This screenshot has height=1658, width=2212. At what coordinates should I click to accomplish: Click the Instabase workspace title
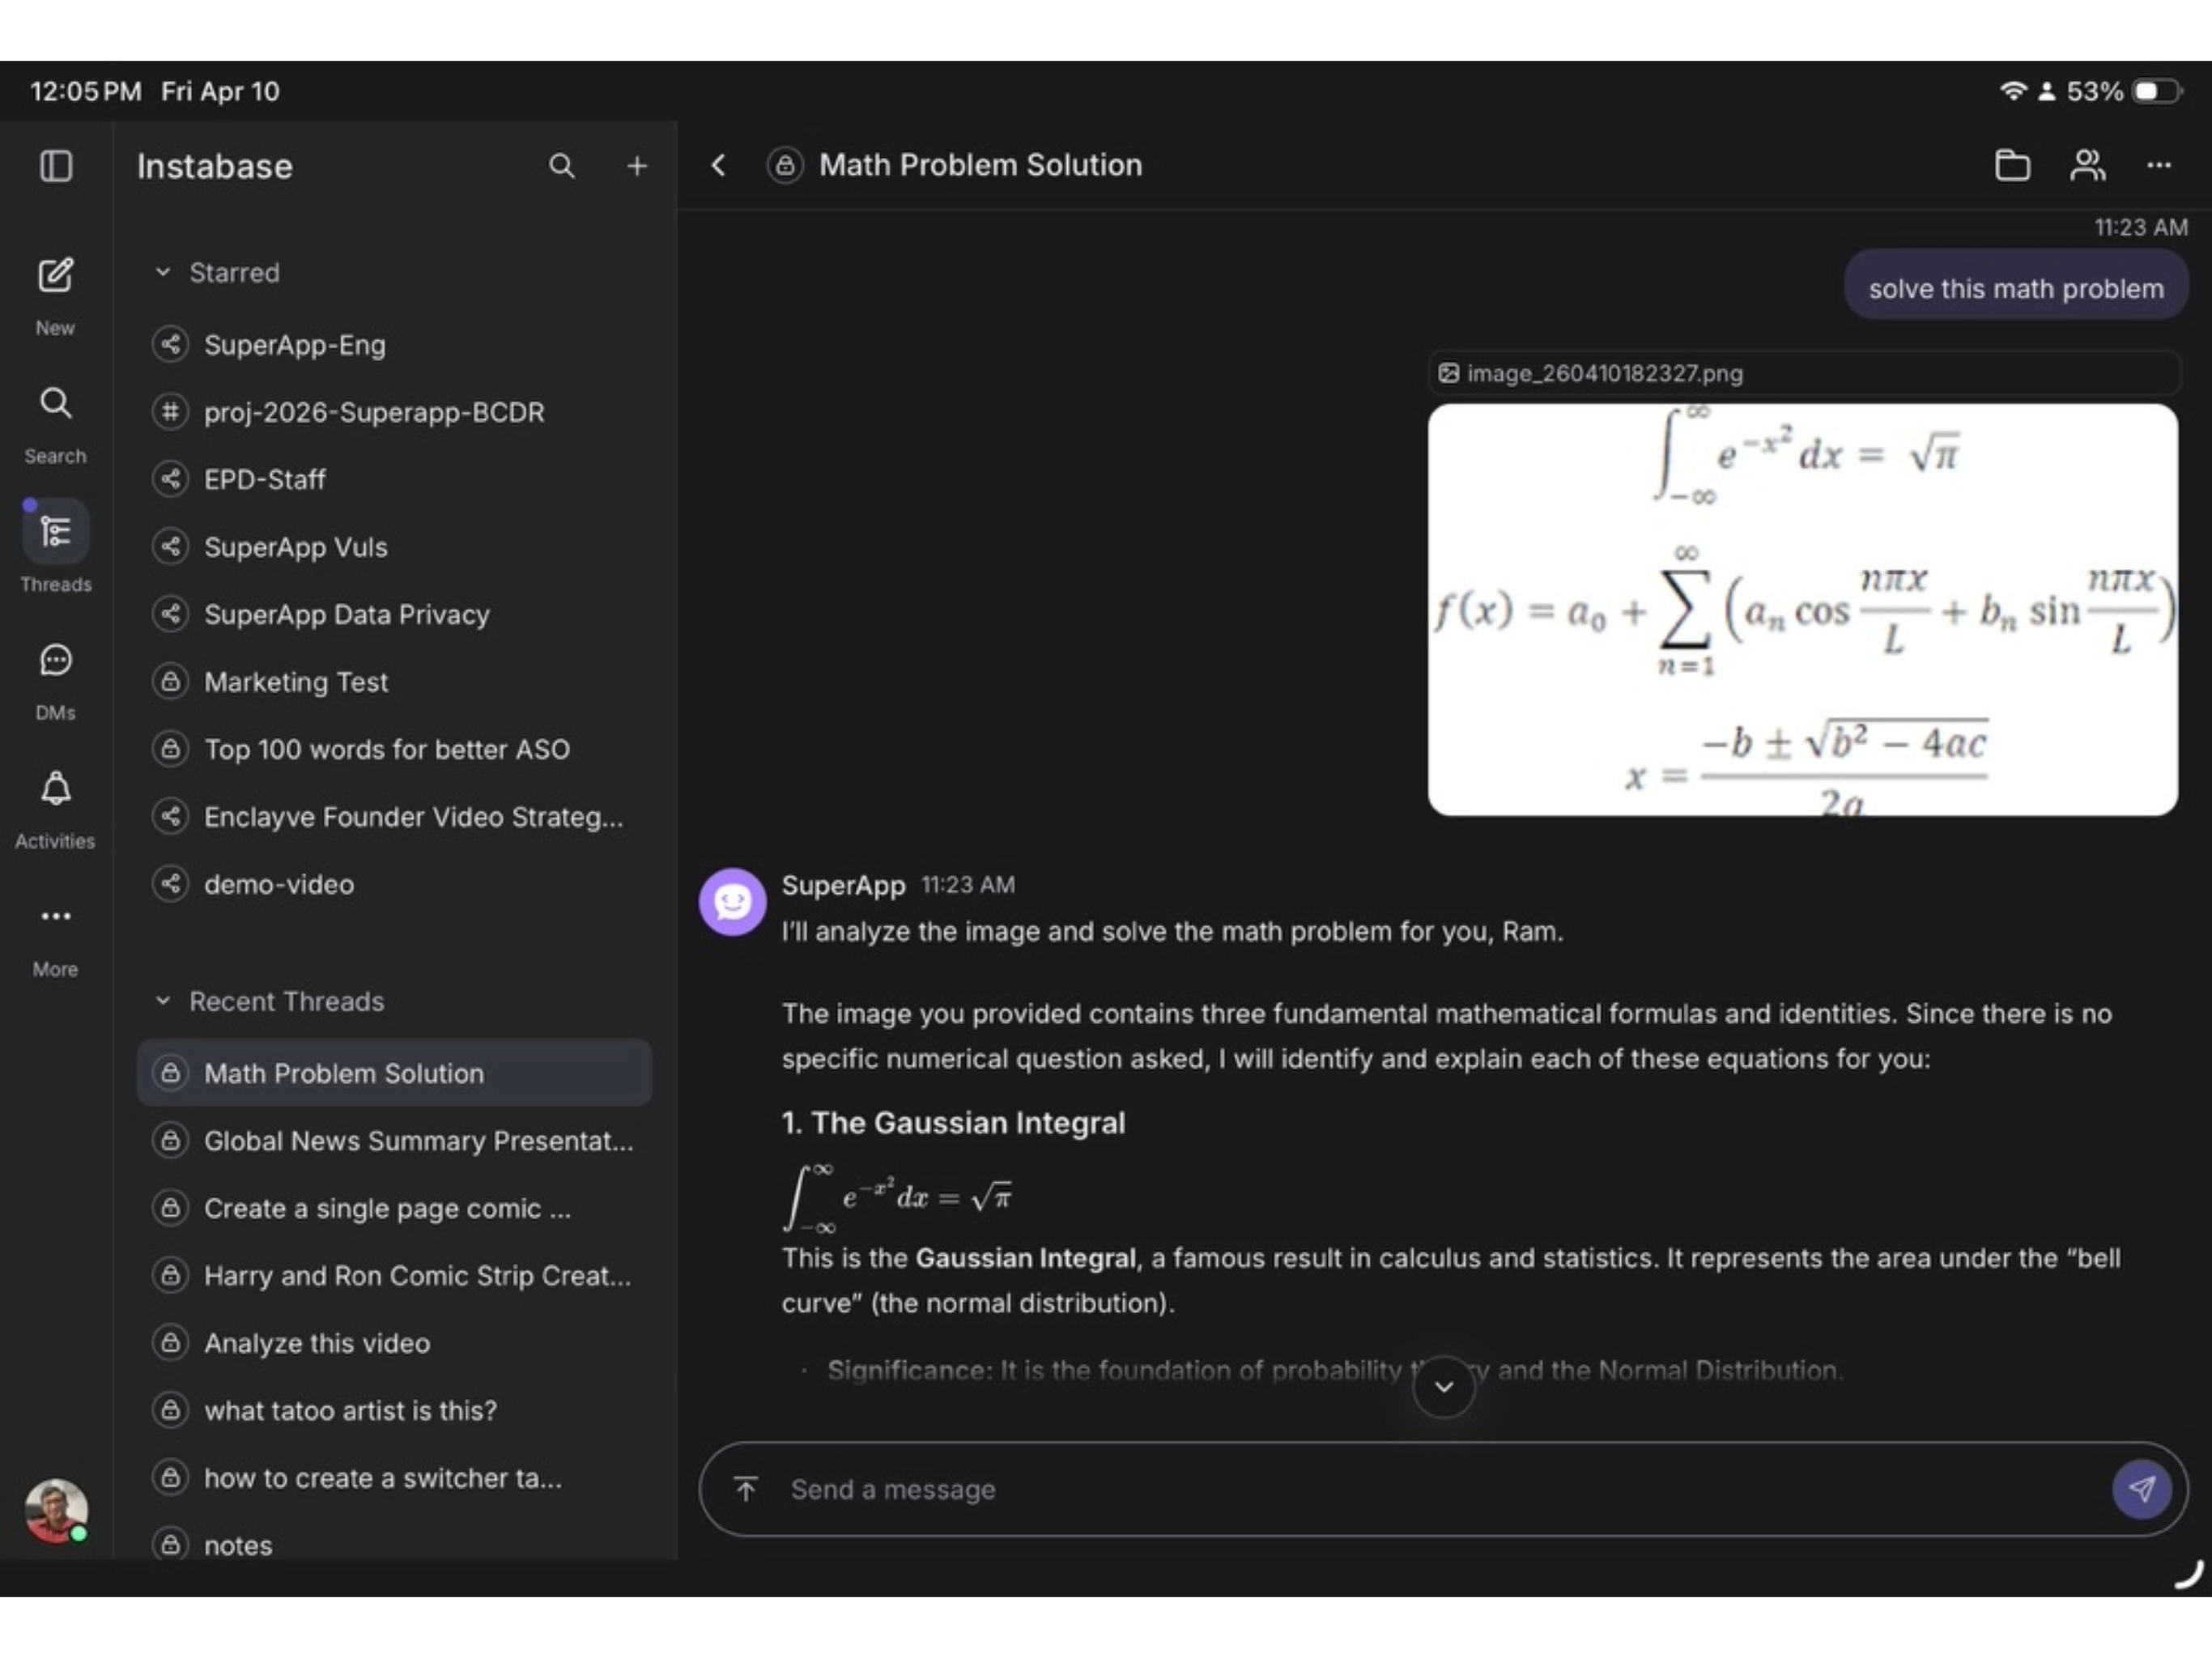coord(215,166)
